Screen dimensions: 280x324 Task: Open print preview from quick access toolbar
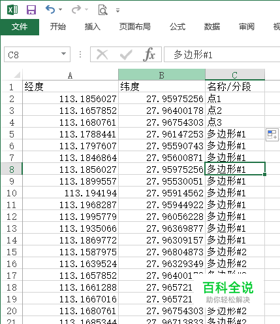click(x=102, y=10)
